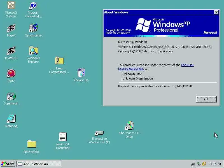
Task: Select the New Folder icon
Action: 31,147
